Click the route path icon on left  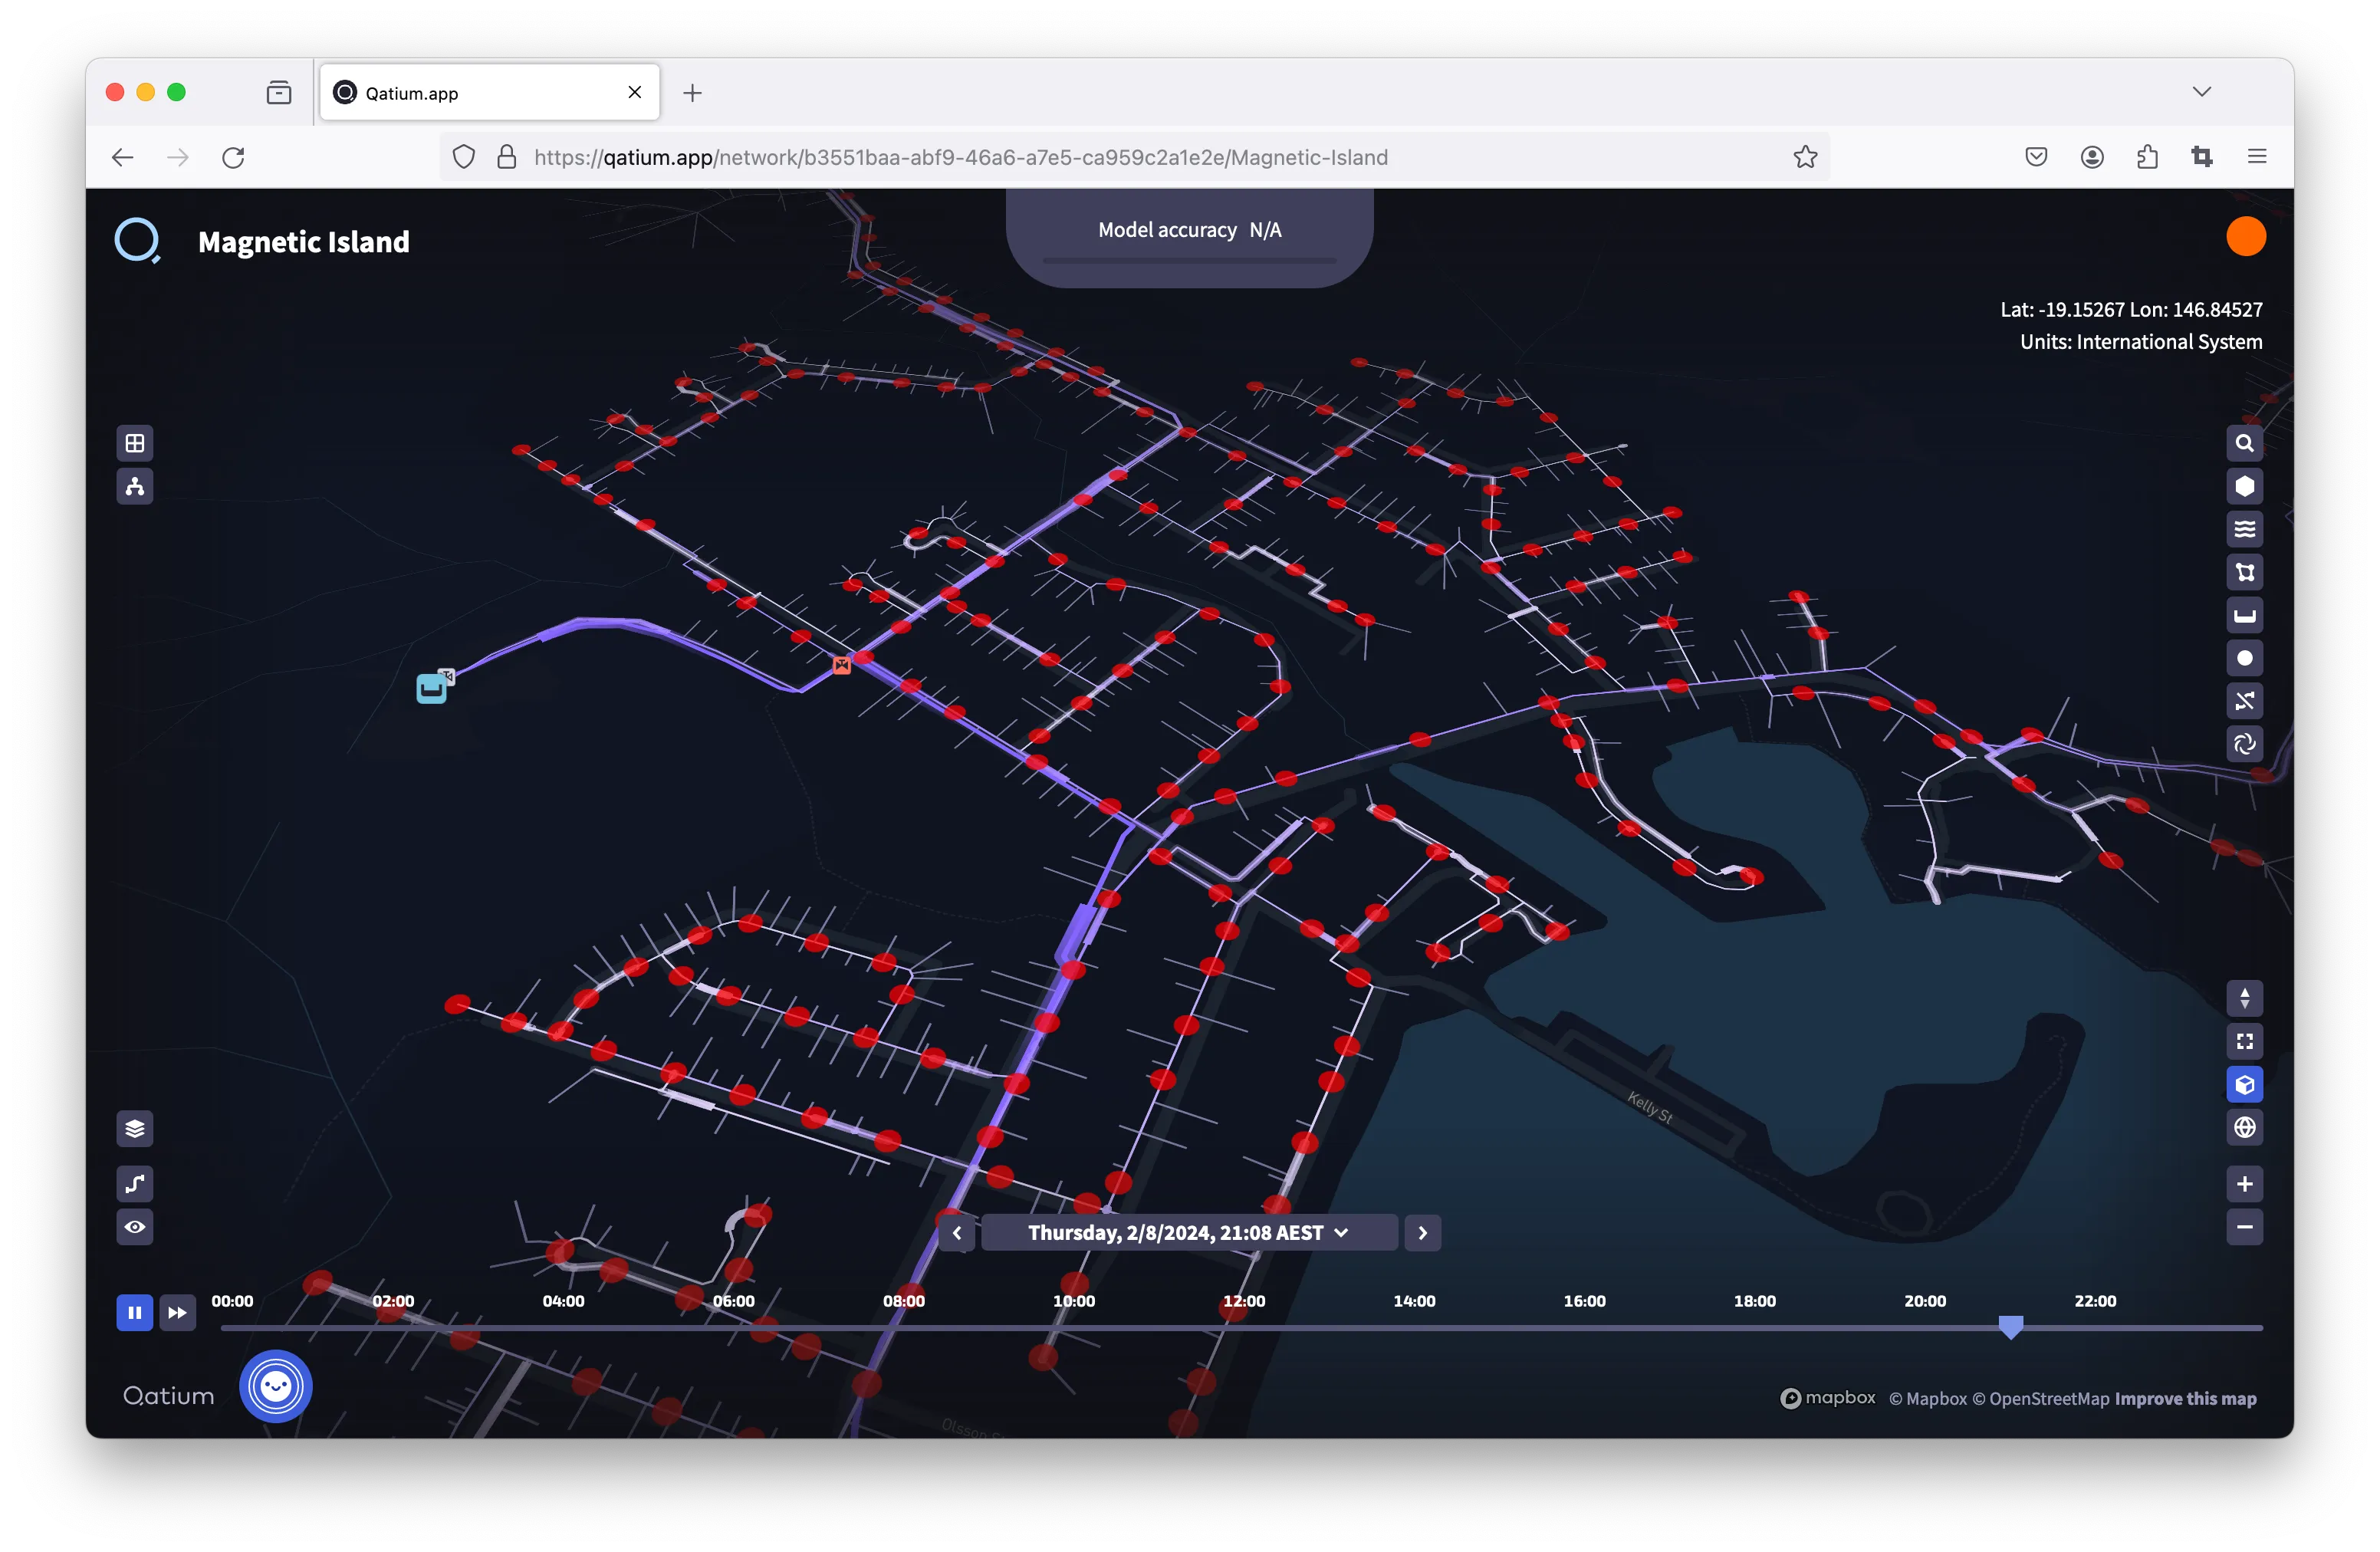[135, 1185]
